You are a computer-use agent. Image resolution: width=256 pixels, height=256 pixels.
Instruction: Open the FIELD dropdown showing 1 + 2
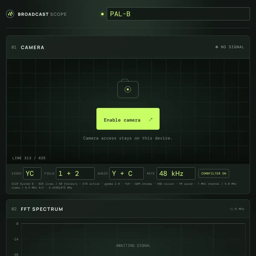click(75, 173)
